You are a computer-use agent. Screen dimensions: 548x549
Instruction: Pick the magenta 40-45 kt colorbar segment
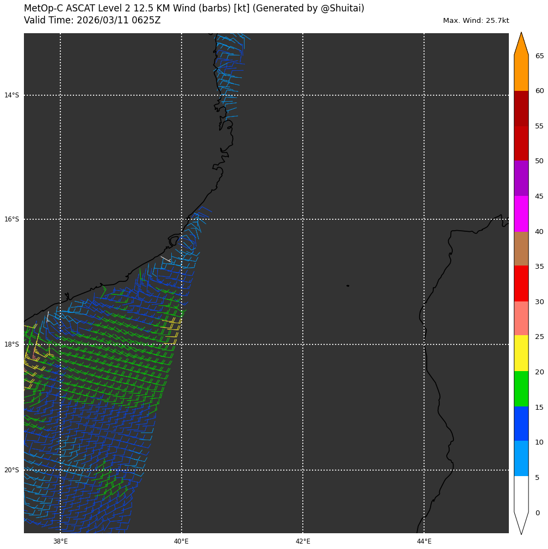(x=521, y=213)
